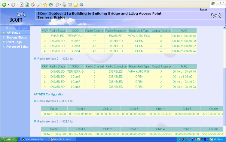This screenshot has width=226, height=142.
Task: Expand the Mail icon dropdown arrow
Action: tap(61, 5)
